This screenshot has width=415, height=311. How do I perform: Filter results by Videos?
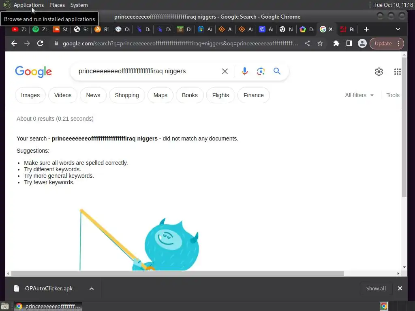click(63, 95)
